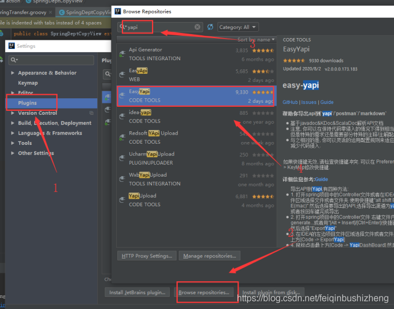Expand the Appearance & Behavior tree node

[13, 73]
